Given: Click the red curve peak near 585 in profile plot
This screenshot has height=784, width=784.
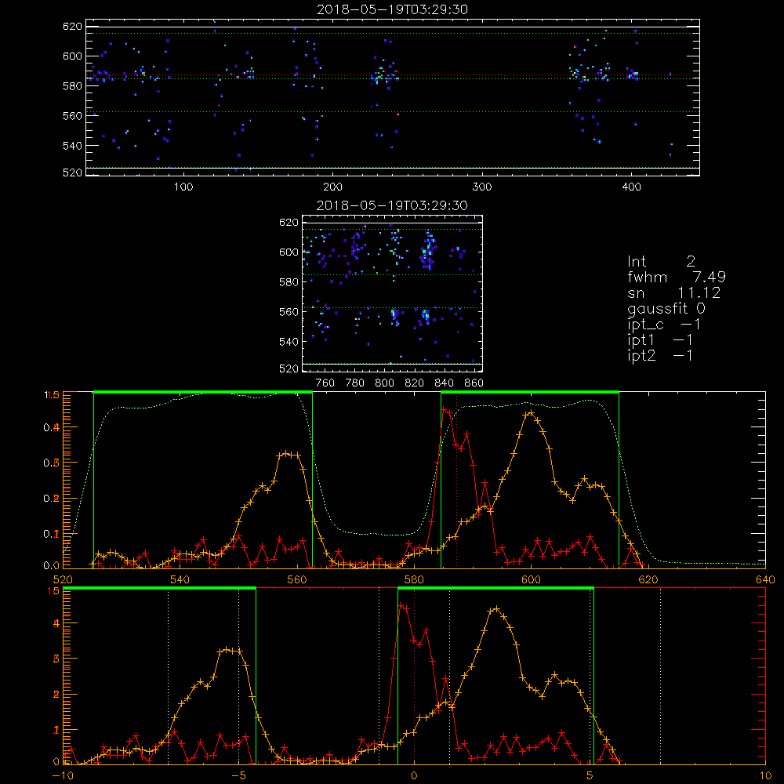Looking at the screenshot, I should pyautogui.click(x=444, y=409).
